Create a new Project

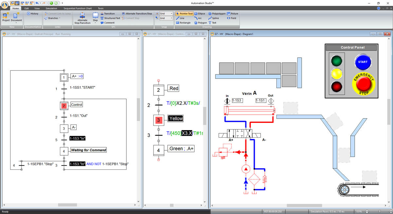[x=6, y=17]
